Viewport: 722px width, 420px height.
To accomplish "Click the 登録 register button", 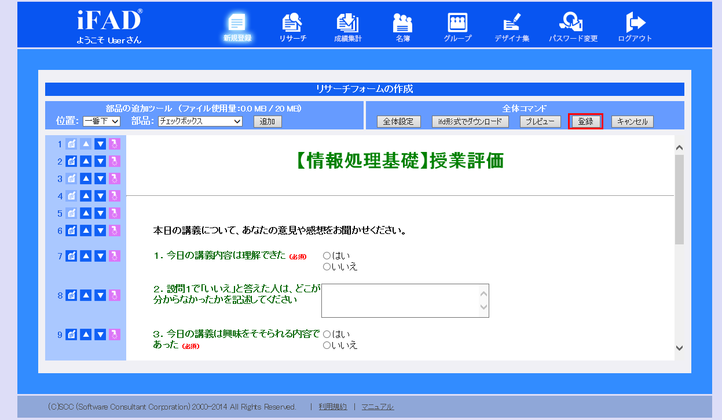I will pyautogui.click(x=585, y=121).
